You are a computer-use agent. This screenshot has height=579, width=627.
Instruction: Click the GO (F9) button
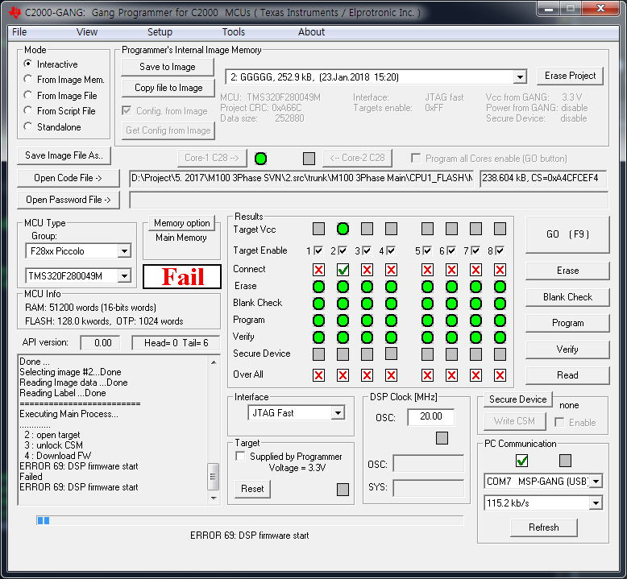(x=567, y=234)
